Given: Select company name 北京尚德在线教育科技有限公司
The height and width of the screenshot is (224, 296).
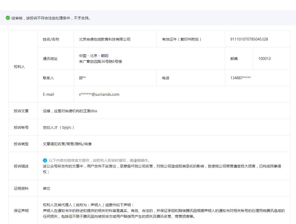Looking at the screenshot, I should click(105, 39).
